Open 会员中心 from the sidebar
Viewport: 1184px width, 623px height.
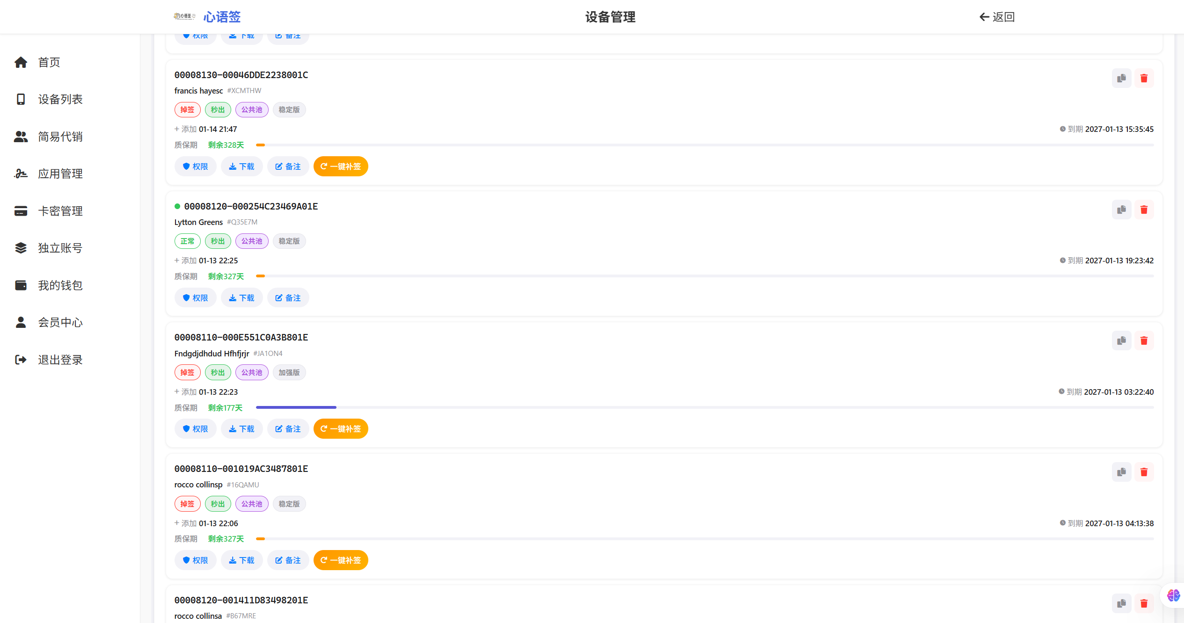point(60,322)
